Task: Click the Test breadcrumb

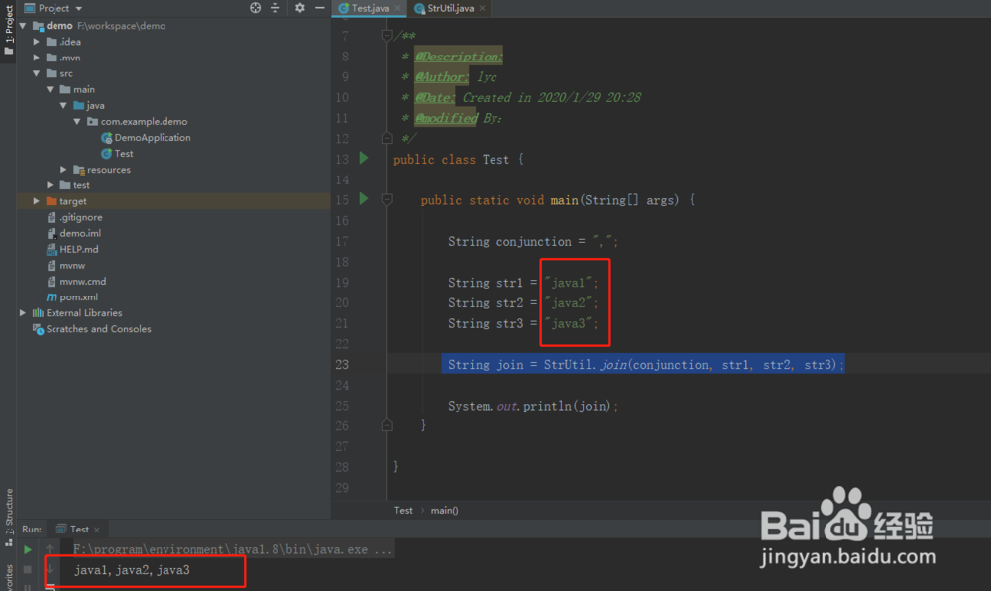Action: coord(403,510)
